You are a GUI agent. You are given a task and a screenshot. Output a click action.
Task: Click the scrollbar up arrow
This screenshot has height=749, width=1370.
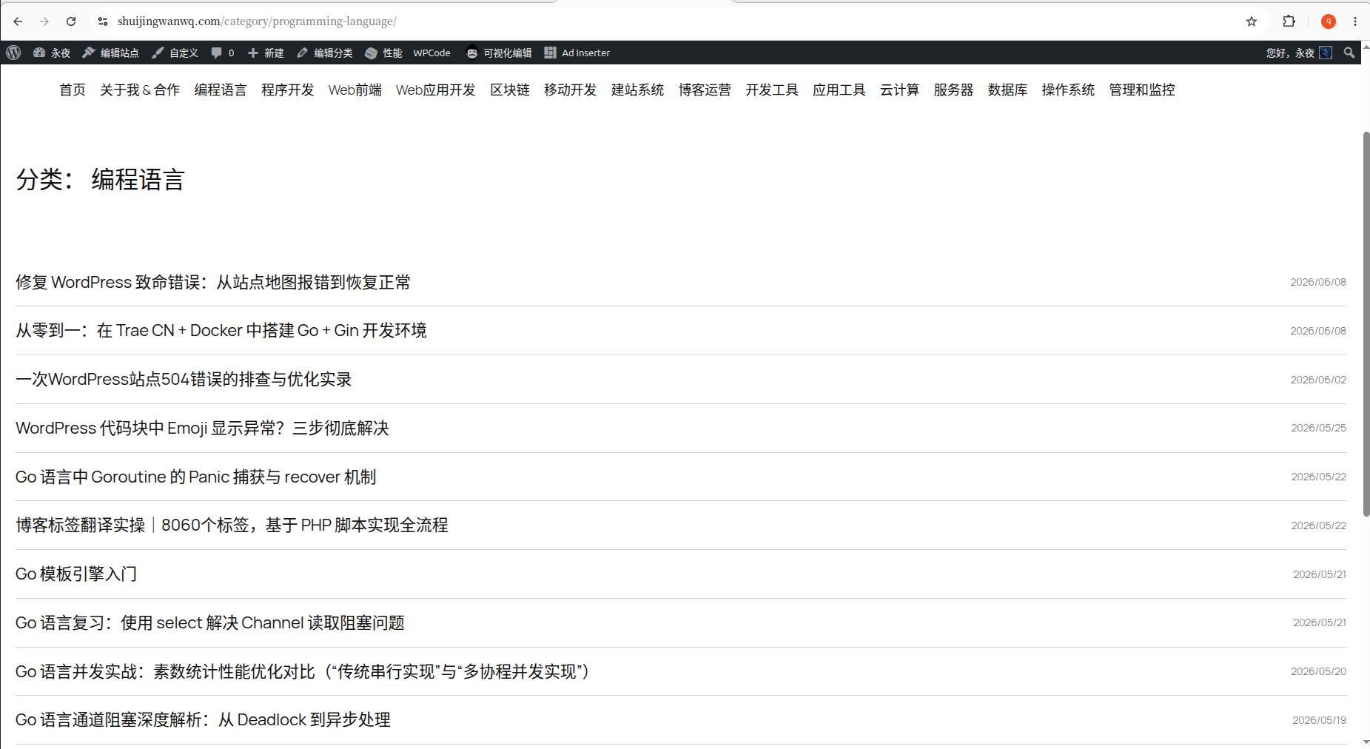[x=1366, y=47]
